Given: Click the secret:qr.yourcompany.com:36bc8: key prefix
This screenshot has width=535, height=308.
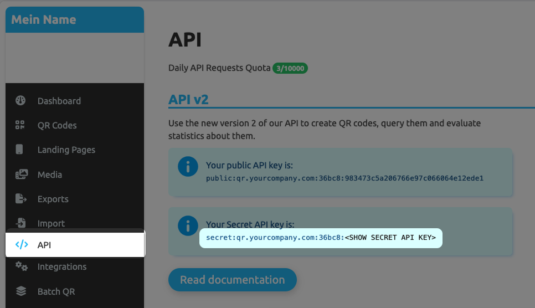Looking at the screenshot, I should [275, 238].
